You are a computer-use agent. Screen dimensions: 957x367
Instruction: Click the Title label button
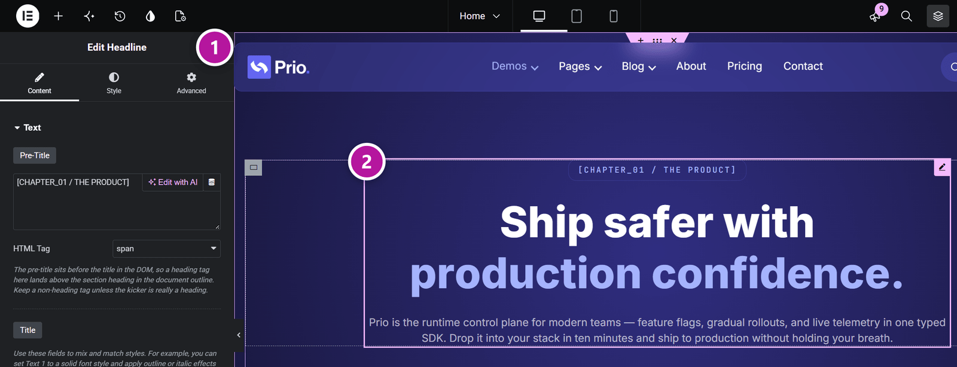click(x=28, y=330)
